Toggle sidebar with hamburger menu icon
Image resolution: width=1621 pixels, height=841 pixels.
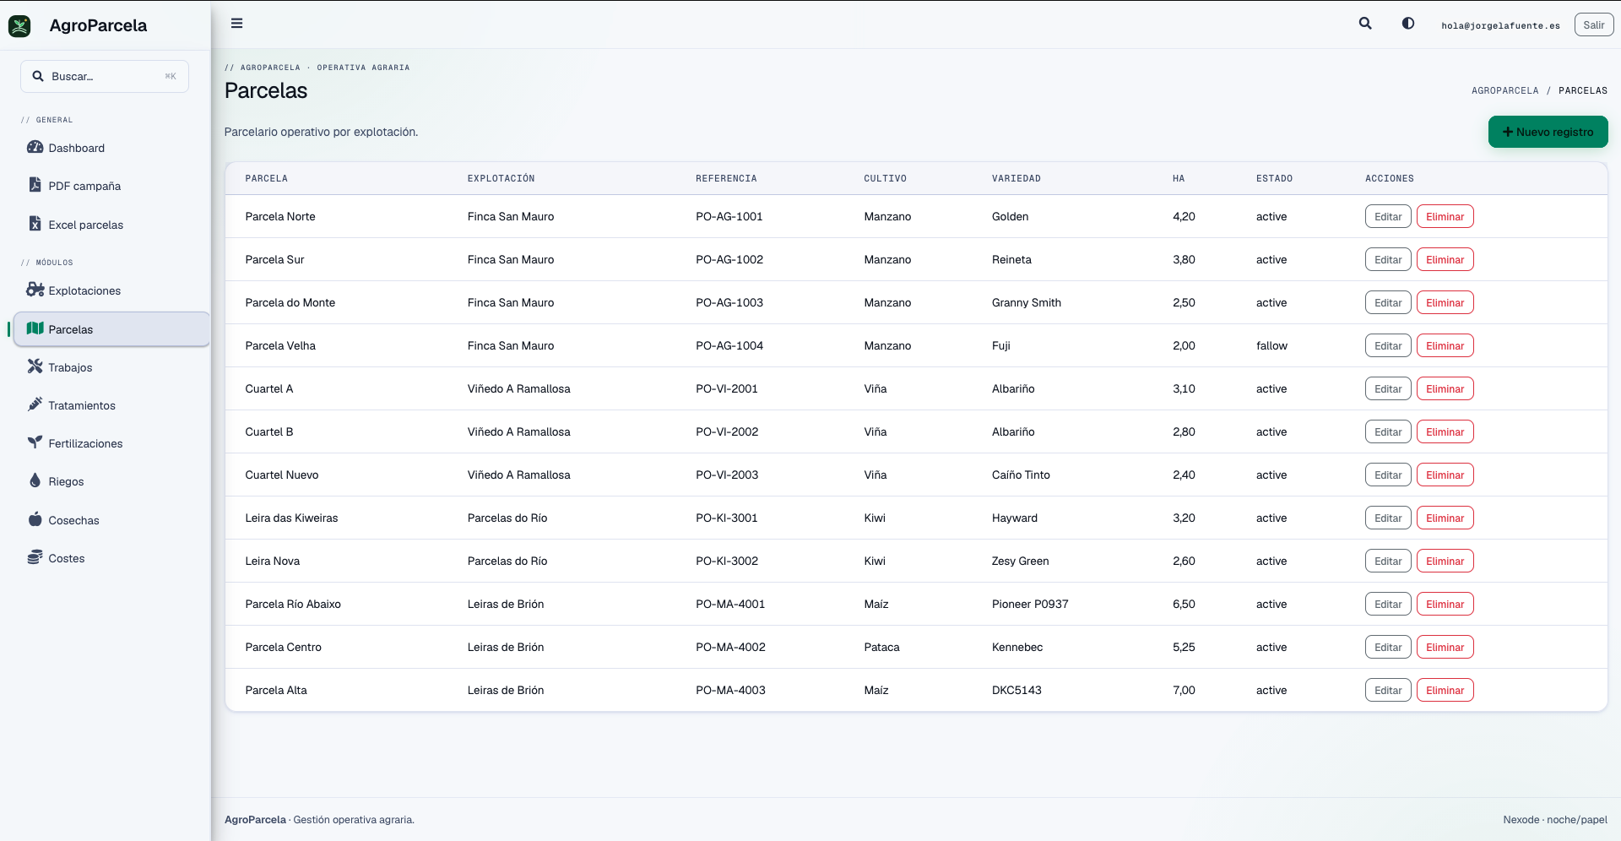(237, 24)
